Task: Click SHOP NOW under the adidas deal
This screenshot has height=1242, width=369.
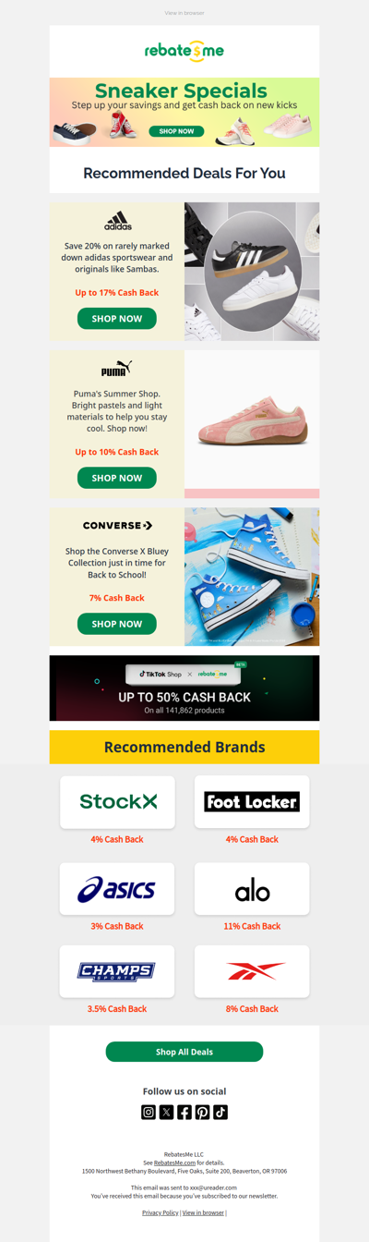Action: 117,319
